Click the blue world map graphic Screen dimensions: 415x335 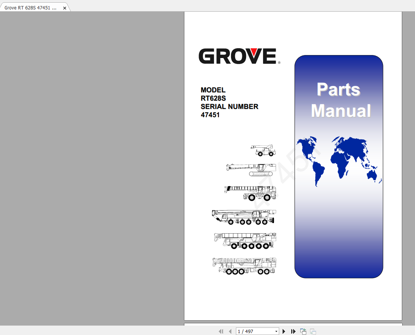pos(339,160)
